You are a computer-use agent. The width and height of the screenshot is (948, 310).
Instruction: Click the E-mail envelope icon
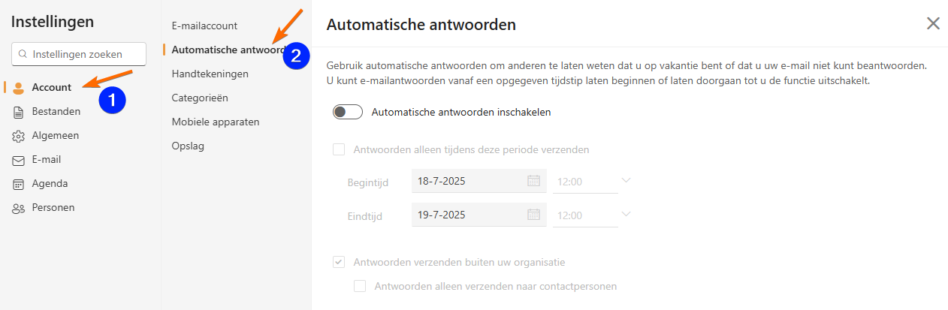(19, 160)
